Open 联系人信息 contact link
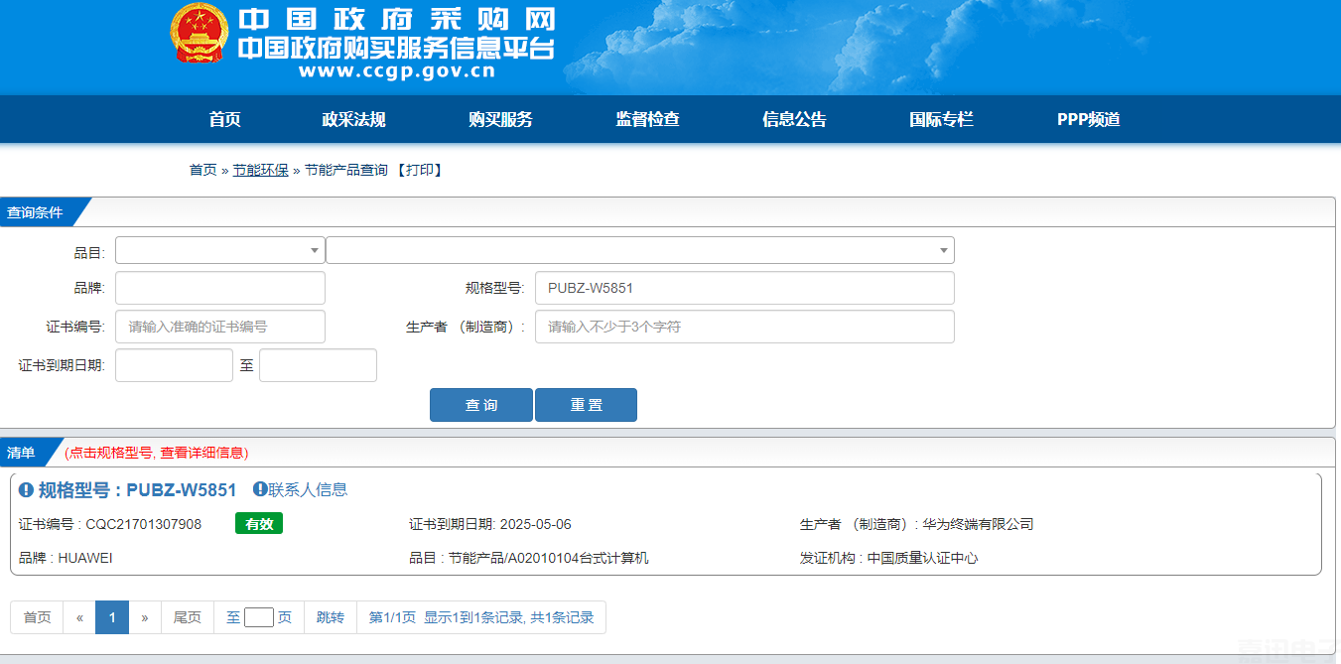Viewport: 1341px width, 664px height. (308, 489)
